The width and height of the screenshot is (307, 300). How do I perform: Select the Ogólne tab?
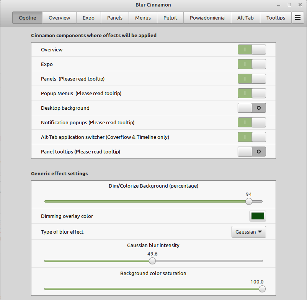(x=28, y=18)
